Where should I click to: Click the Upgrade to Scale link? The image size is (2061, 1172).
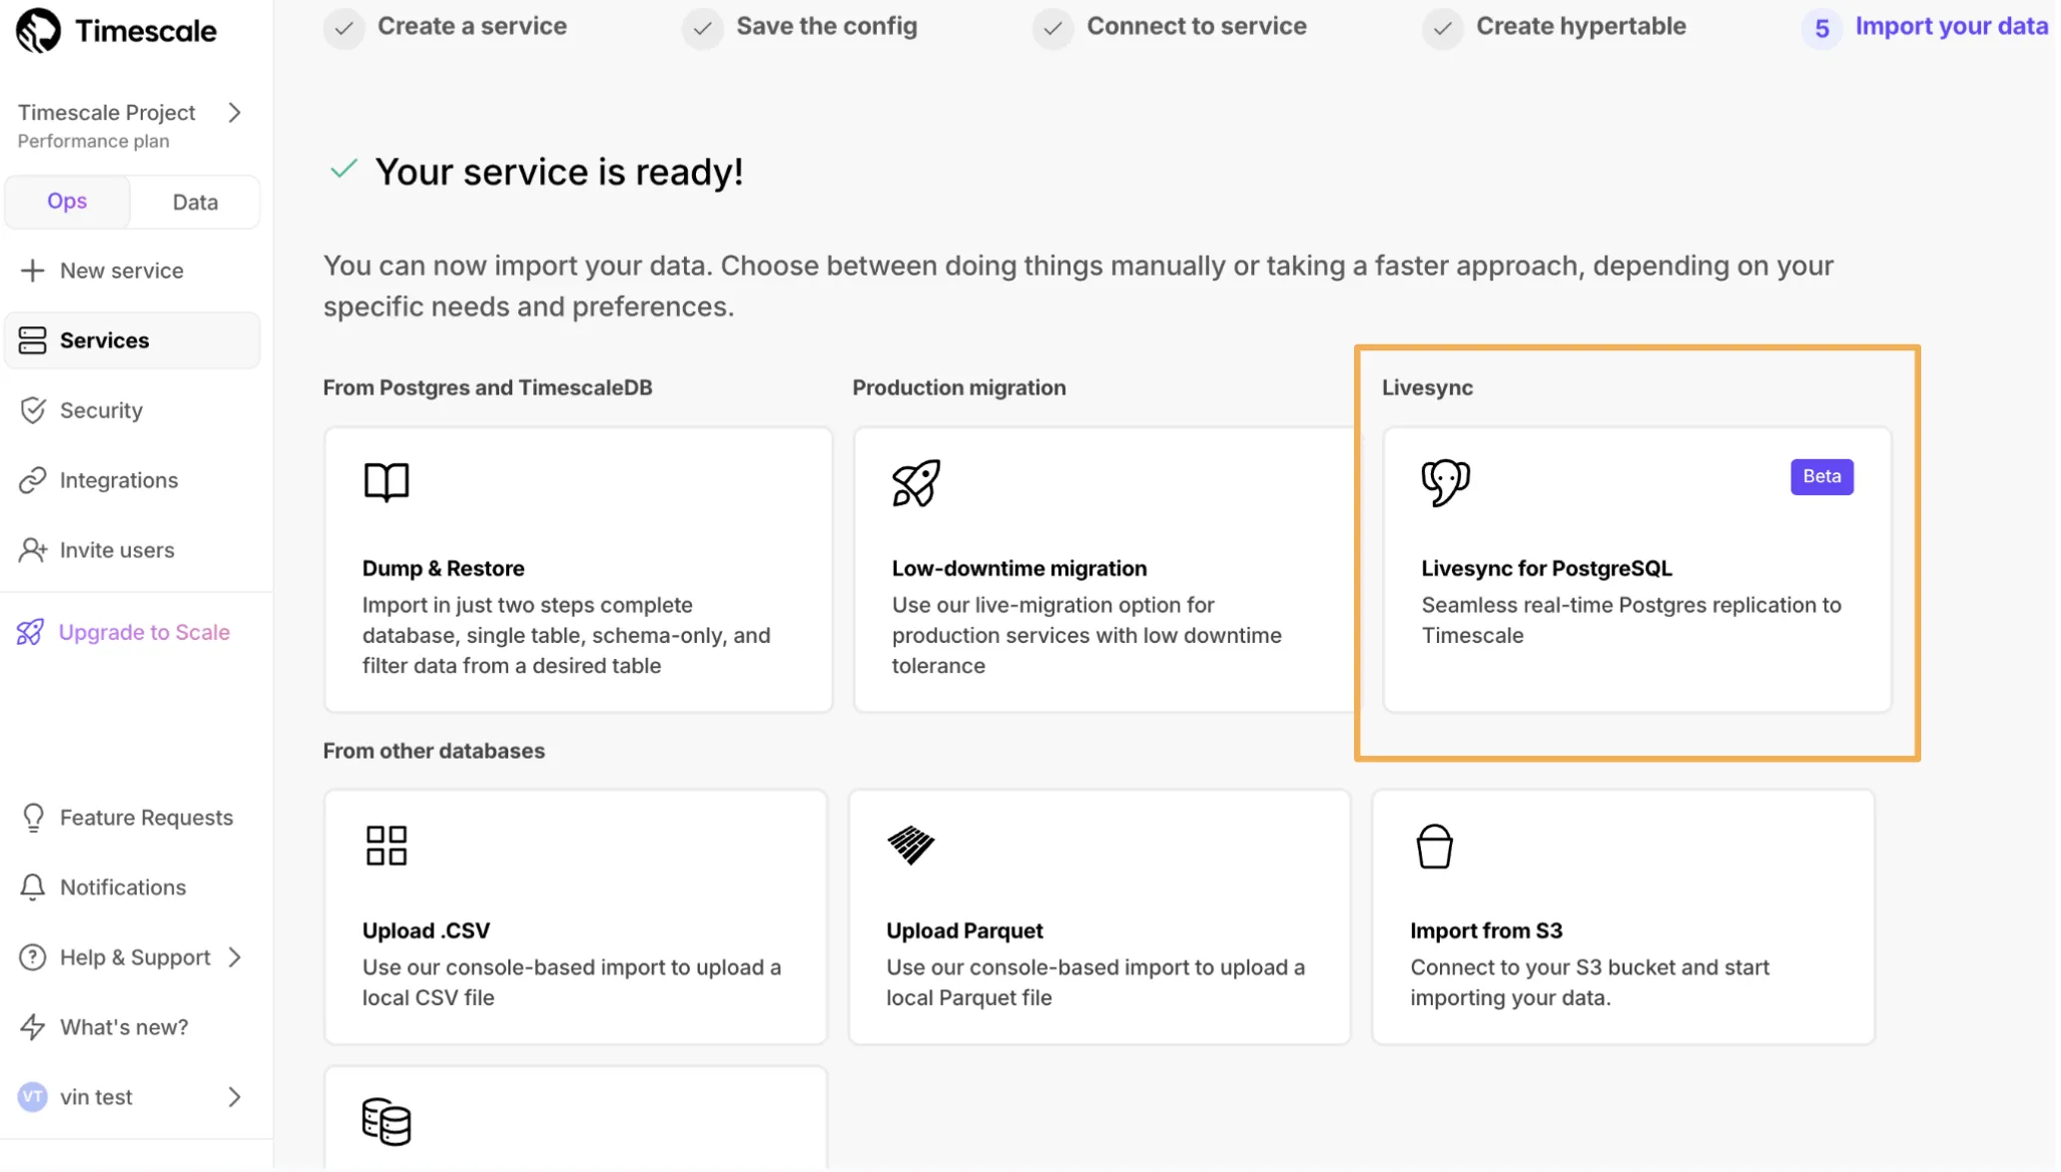pos(144,632)
